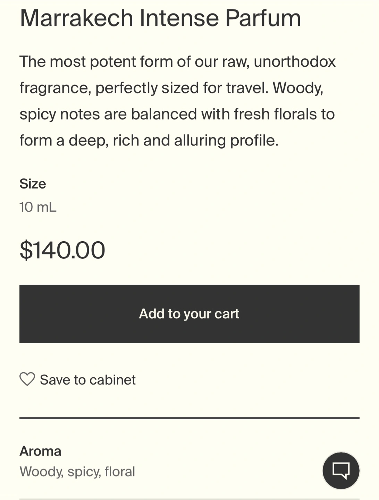Click the phrase fresh florals in description
Viewport: 379px width, 500px height.
click(x=275, y=114)
